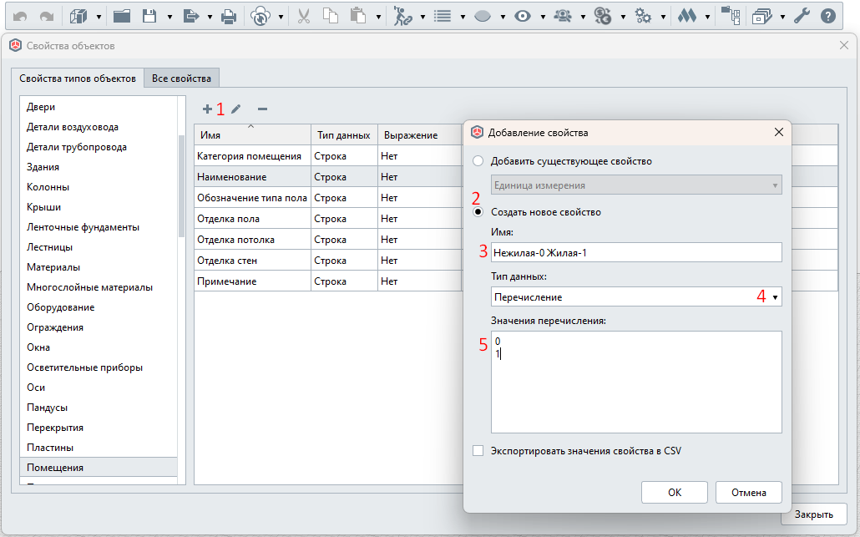Sort table by 'Имя' column header

click(252, 135)
